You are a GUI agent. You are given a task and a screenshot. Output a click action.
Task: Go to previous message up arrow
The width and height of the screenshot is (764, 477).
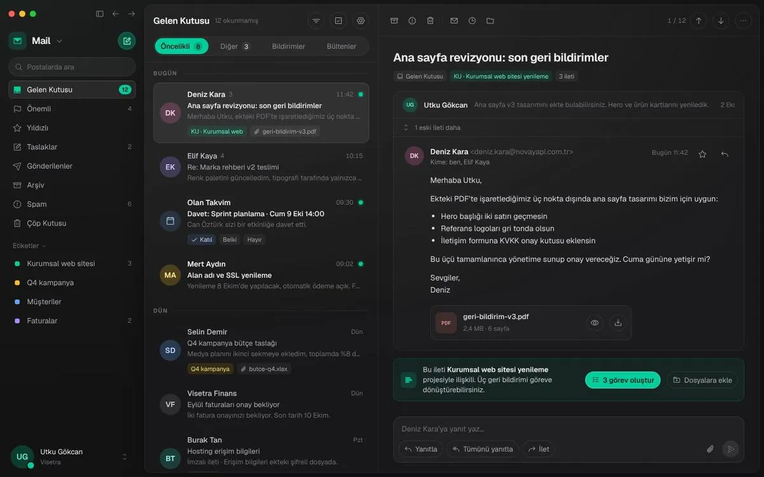pyautogui.click(x=698, y=20)
